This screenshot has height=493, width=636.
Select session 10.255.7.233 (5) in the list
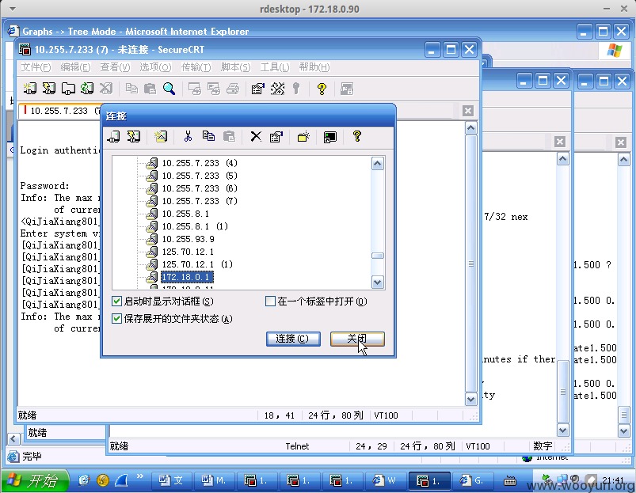point(200,176)
